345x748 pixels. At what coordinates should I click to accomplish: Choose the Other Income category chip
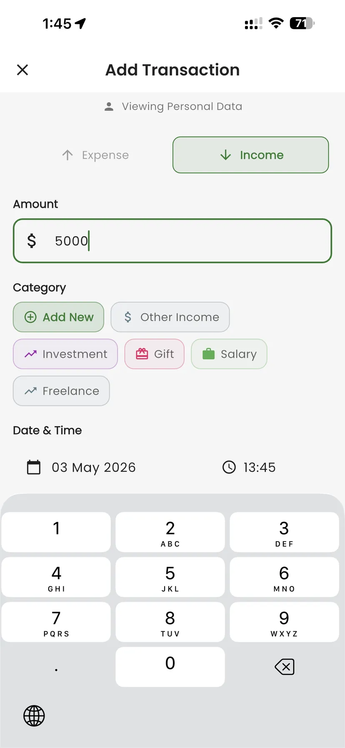click(170, 317)
